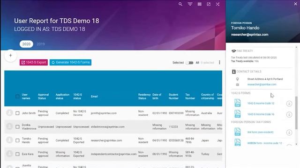Download the W4 form (non-resident)
Screen dimensions: 300x168
(289, 133)
